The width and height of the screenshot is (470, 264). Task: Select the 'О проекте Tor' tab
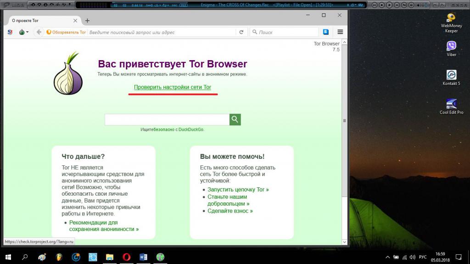click(x=43, y=20)
